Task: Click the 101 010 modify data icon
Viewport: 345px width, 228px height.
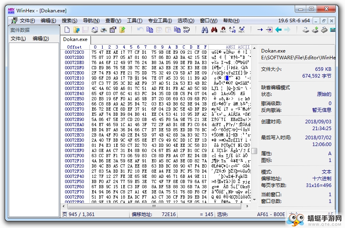Action: coord(186,29)
